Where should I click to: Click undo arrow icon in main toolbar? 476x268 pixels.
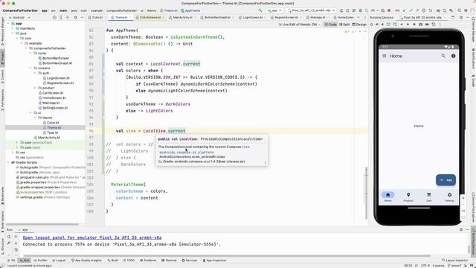pyautogui.click(x=430, y=10)
